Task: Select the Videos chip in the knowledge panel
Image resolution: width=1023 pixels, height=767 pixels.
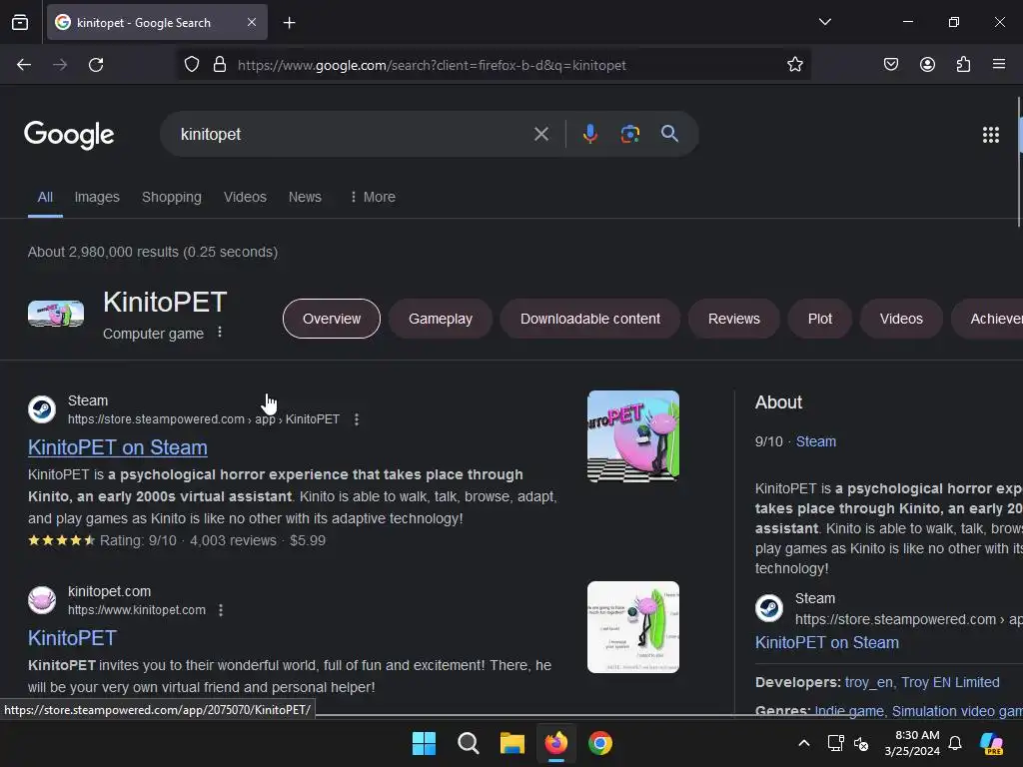Action: (901, 319)
